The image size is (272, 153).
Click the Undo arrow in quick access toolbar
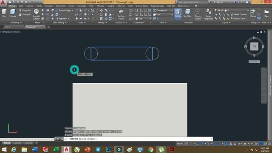[x=30, y=2]
